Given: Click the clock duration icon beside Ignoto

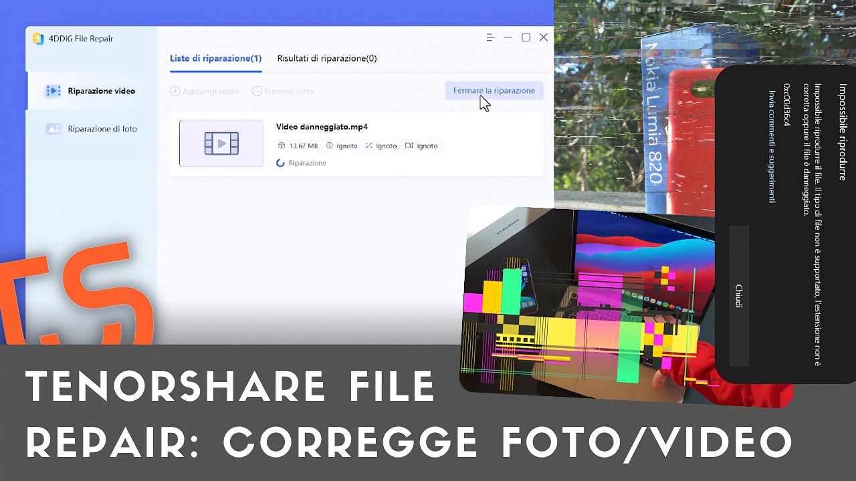Looking at the screenshot, I should click(x=330, y=146).
